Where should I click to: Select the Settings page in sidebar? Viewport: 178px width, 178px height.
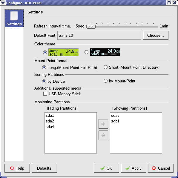(14, 19)
